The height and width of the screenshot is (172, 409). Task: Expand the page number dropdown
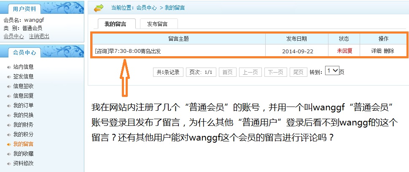(x=332, y=70)
